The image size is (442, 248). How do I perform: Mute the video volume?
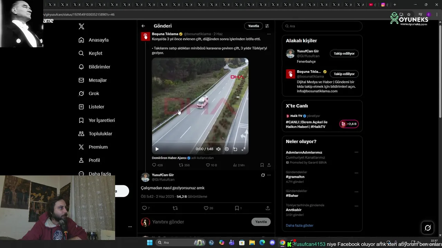click(x=218, y=149)
